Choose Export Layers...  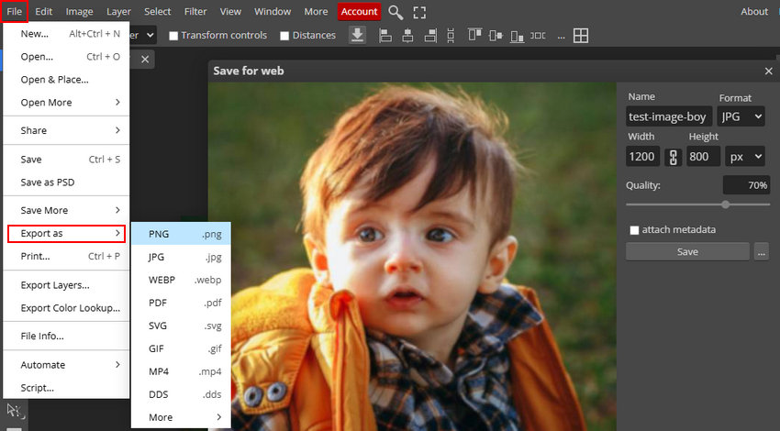[x=66, y=285]
